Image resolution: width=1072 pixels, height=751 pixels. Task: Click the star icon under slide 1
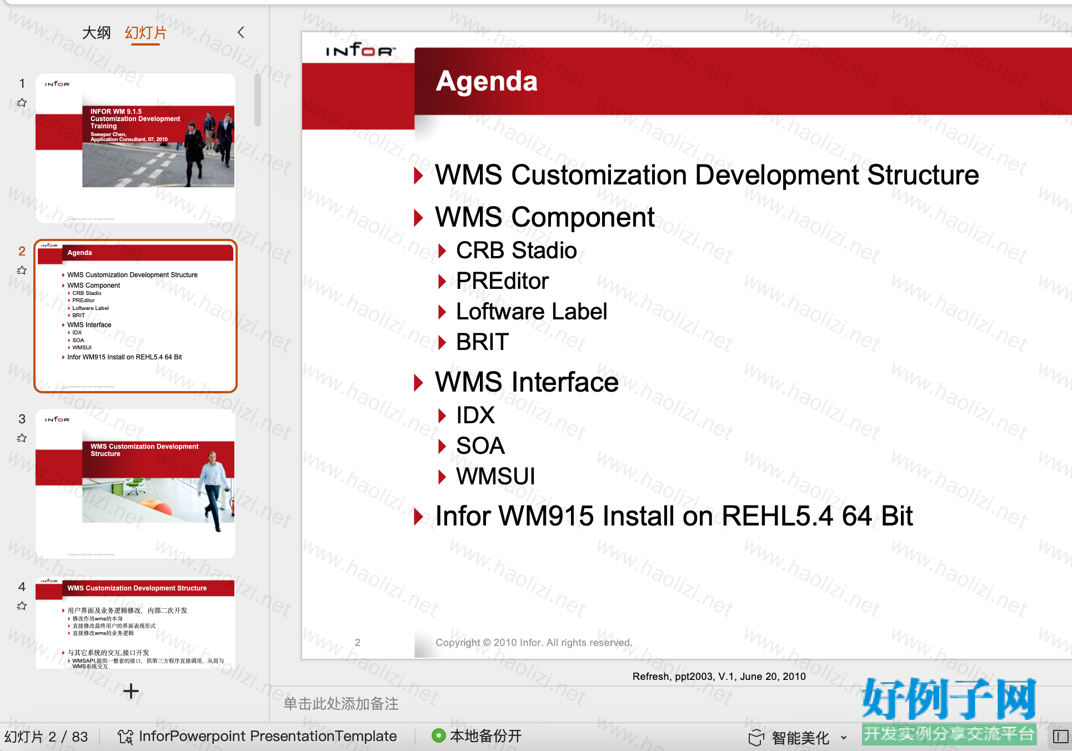click(22, 103)
